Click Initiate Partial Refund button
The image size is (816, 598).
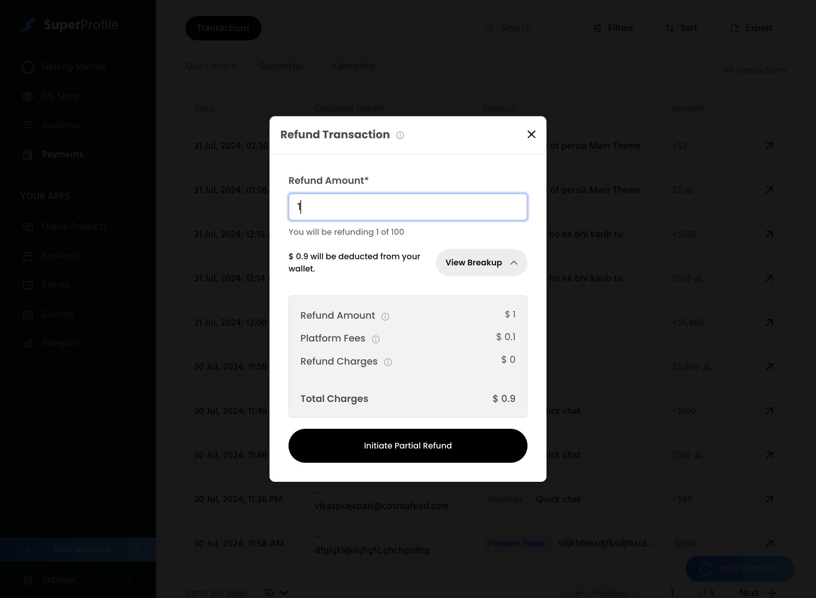[x=407, y=445]
